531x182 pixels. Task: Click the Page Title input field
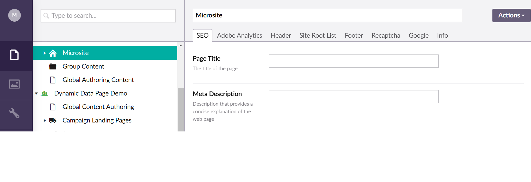tap(353, 61)
